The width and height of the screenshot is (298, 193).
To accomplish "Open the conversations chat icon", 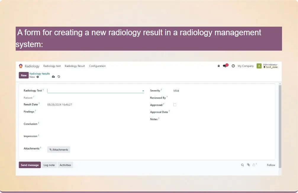I will tap(225, 66).
